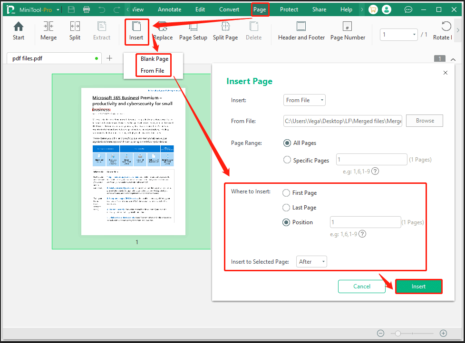Open Page Setup
Viewport: 465px width, 343px height.
pyautogui.click(x=193, y=30)
